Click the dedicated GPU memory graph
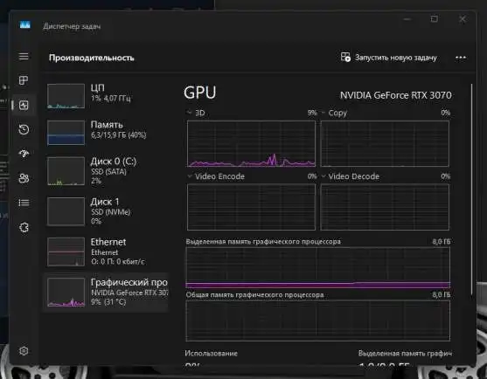The image size is (487, 379). click(317, 267)
